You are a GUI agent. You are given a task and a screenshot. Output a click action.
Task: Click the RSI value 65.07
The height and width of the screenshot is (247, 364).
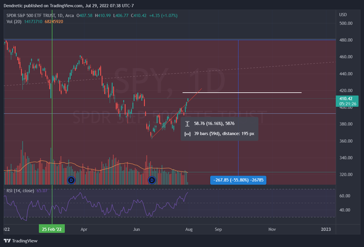42,191
